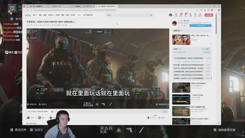The width and height of the screenshot is (245, 138).
Task: Click the settings gear icon in the page corner
Action: (x=219, y=123)
